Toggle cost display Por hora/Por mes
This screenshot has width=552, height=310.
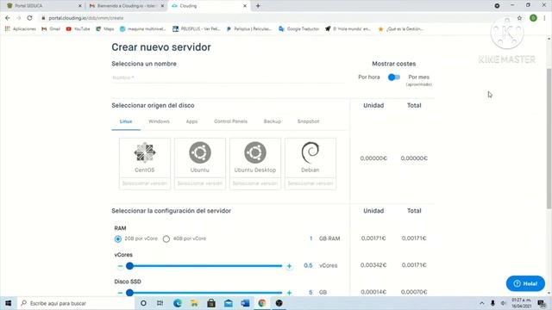coord(394,77)
